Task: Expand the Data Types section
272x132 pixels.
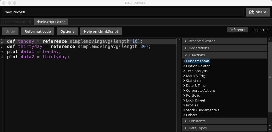Action: pyautogui.click(x=225, y=128)
